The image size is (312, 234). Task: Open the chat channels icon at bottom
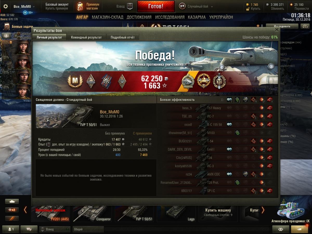tap(29, 229)
